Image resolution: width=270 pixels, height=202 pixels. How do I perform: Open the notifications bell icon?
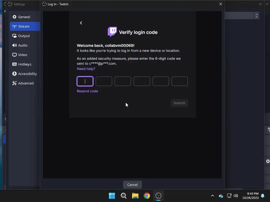(263, 196)
